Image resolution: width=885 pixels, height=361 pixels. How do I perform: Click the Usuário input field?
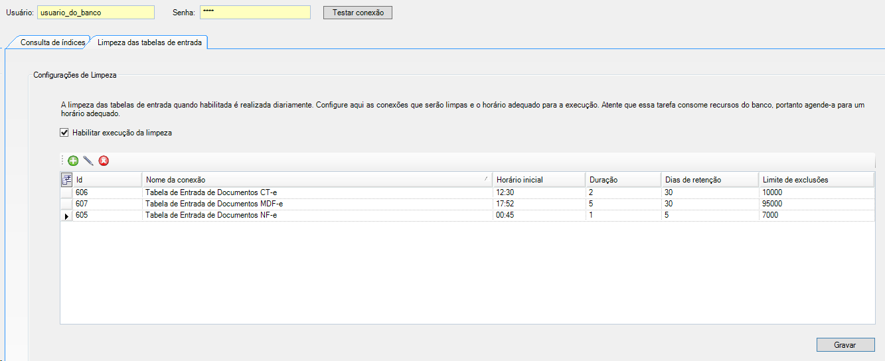click(x=95, y=13)
